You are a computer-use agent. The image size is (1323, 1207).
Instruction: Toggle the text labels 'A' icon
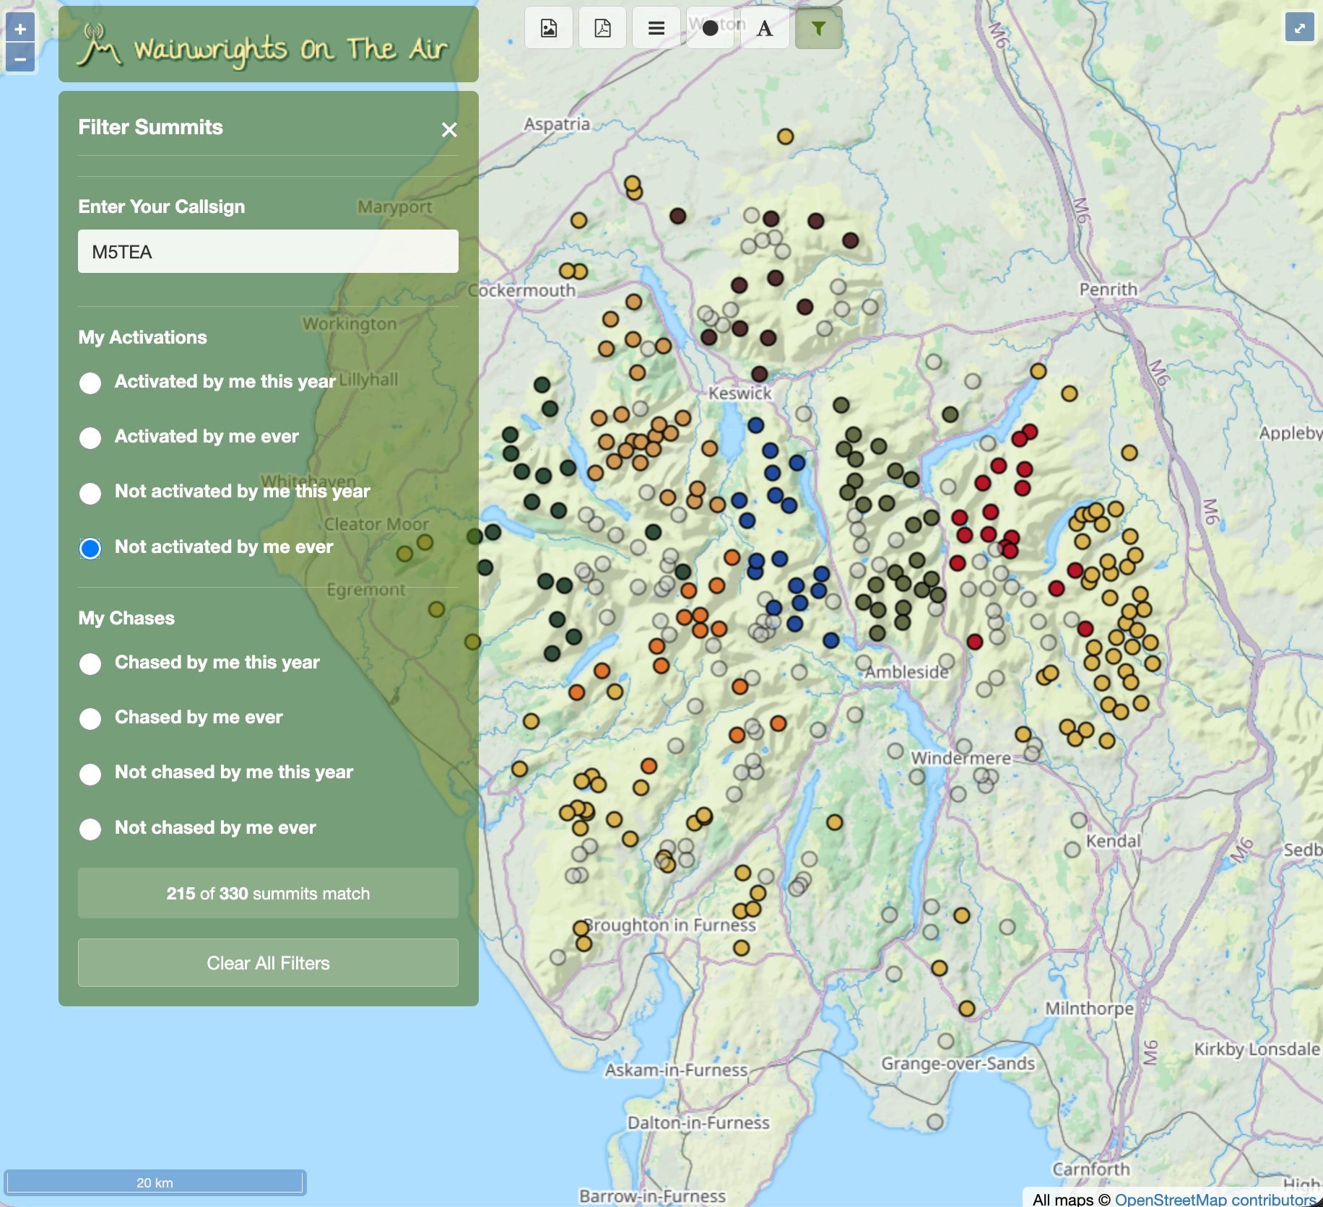tap(765, 28)
